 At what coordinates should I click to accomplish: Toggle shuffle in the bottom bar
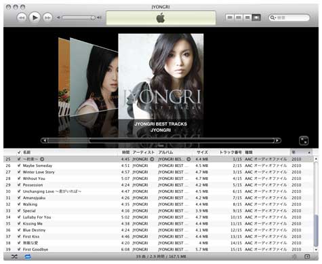[x=14, y=257]
